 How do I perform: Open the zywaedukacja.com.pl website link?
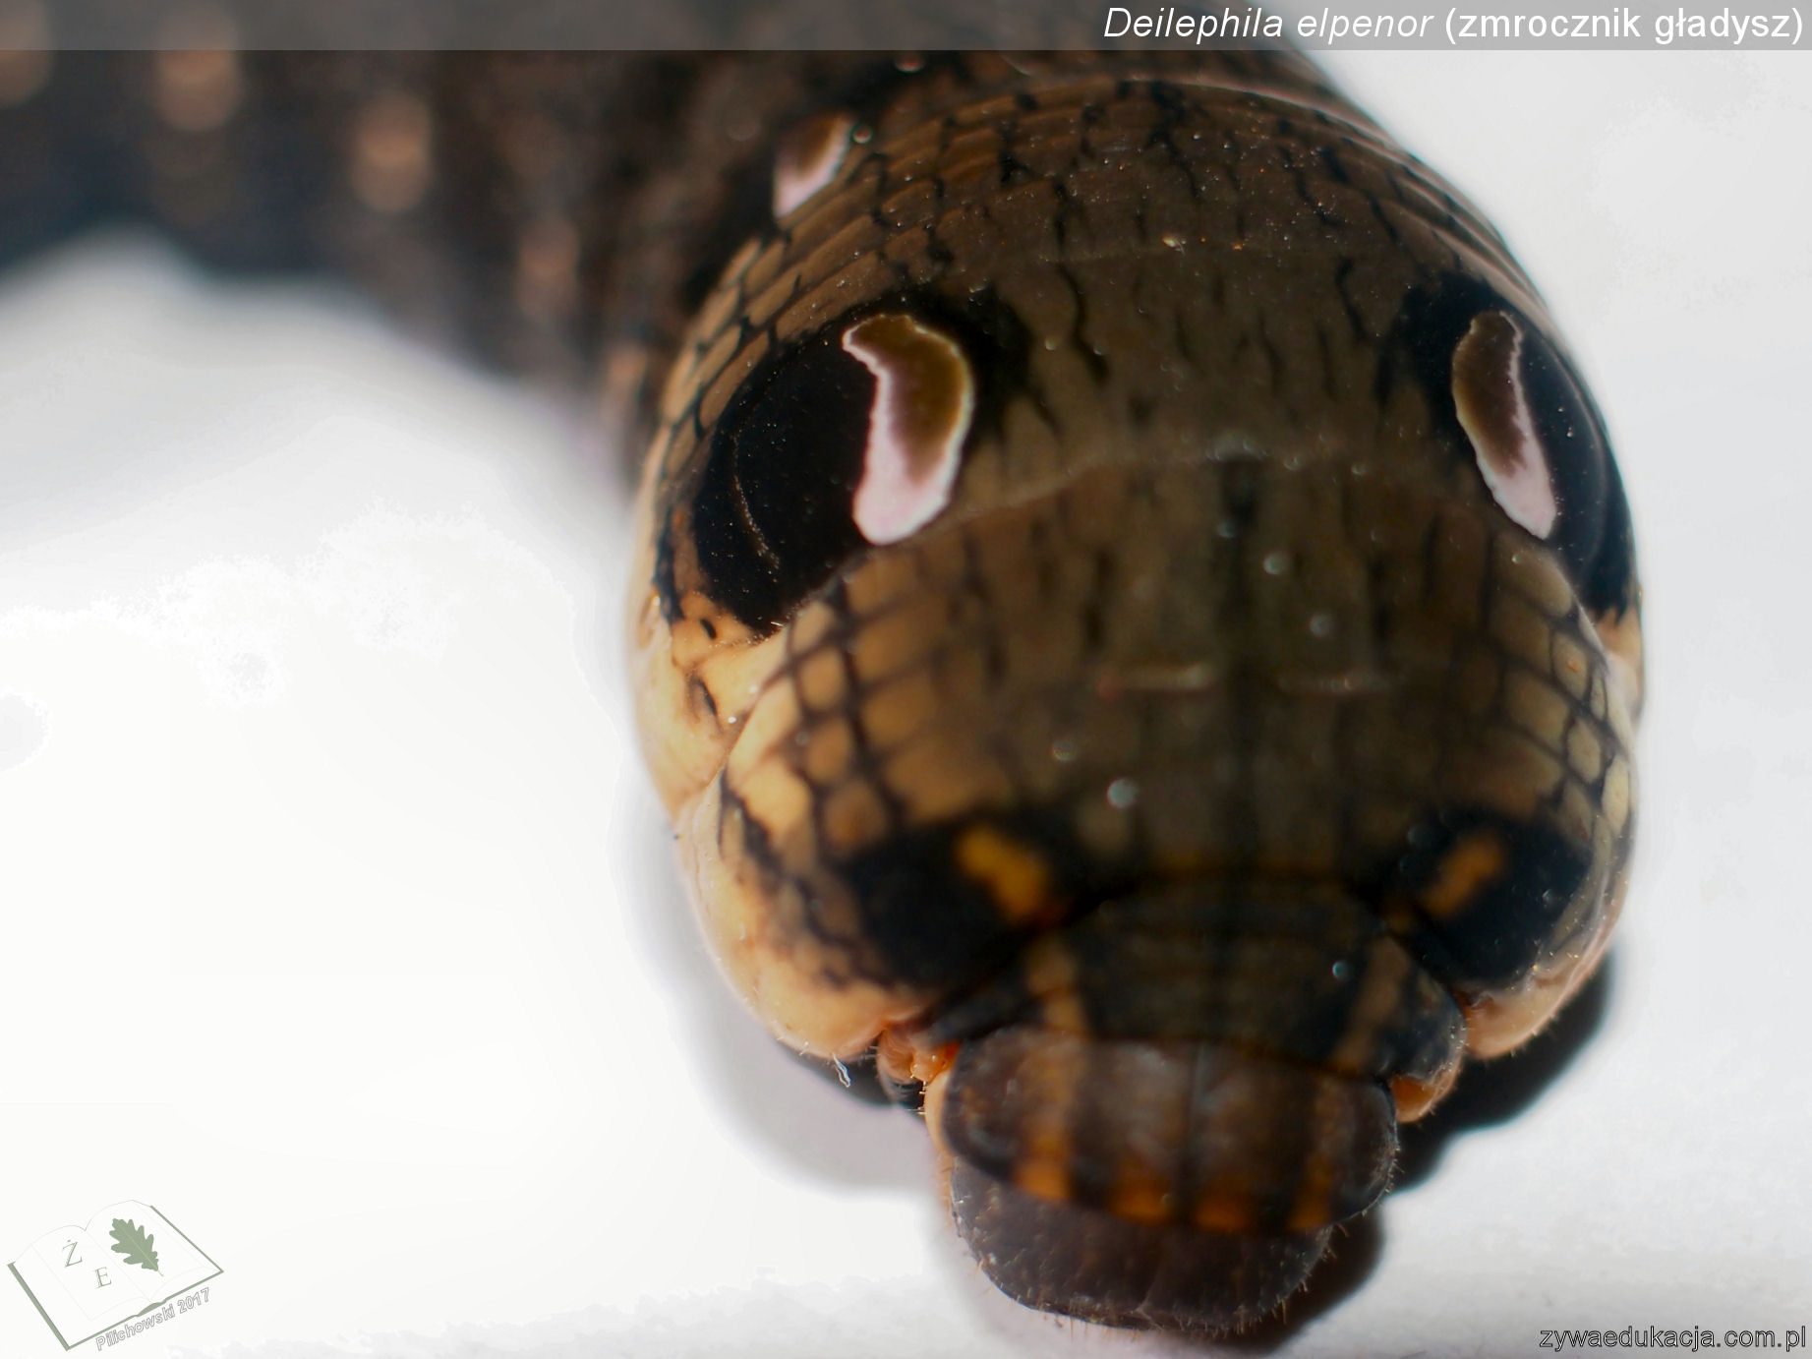[1671, 1338]
